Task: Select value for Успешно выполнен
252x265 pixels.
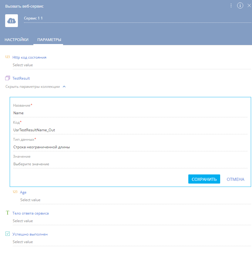Action: pos(132,242)
